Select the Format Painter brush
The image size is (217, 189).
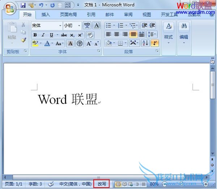coord(24,40)
